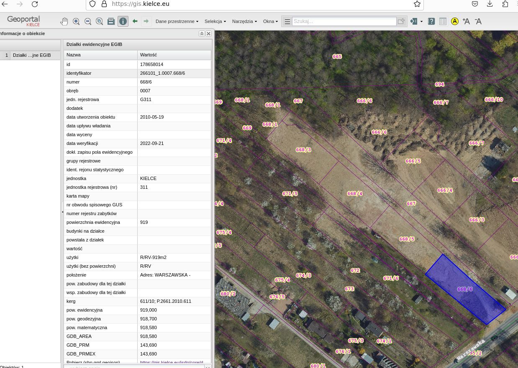The image size is (518, 368).
Task: Activate the pan hand tool
Action: pos(64,21)
